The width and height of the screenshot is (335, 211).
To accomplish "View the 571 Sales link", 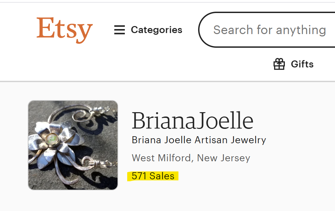I will click(153, 176).
